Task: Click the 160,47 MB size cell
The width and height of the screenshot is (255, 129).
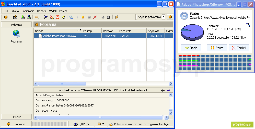Action: tap(110, 36)
